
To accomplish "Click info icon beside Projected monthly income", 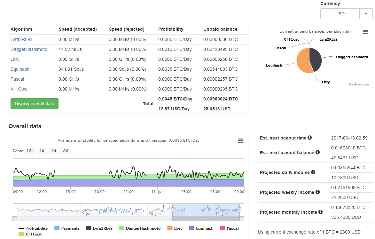I will (x=320, y=212).
